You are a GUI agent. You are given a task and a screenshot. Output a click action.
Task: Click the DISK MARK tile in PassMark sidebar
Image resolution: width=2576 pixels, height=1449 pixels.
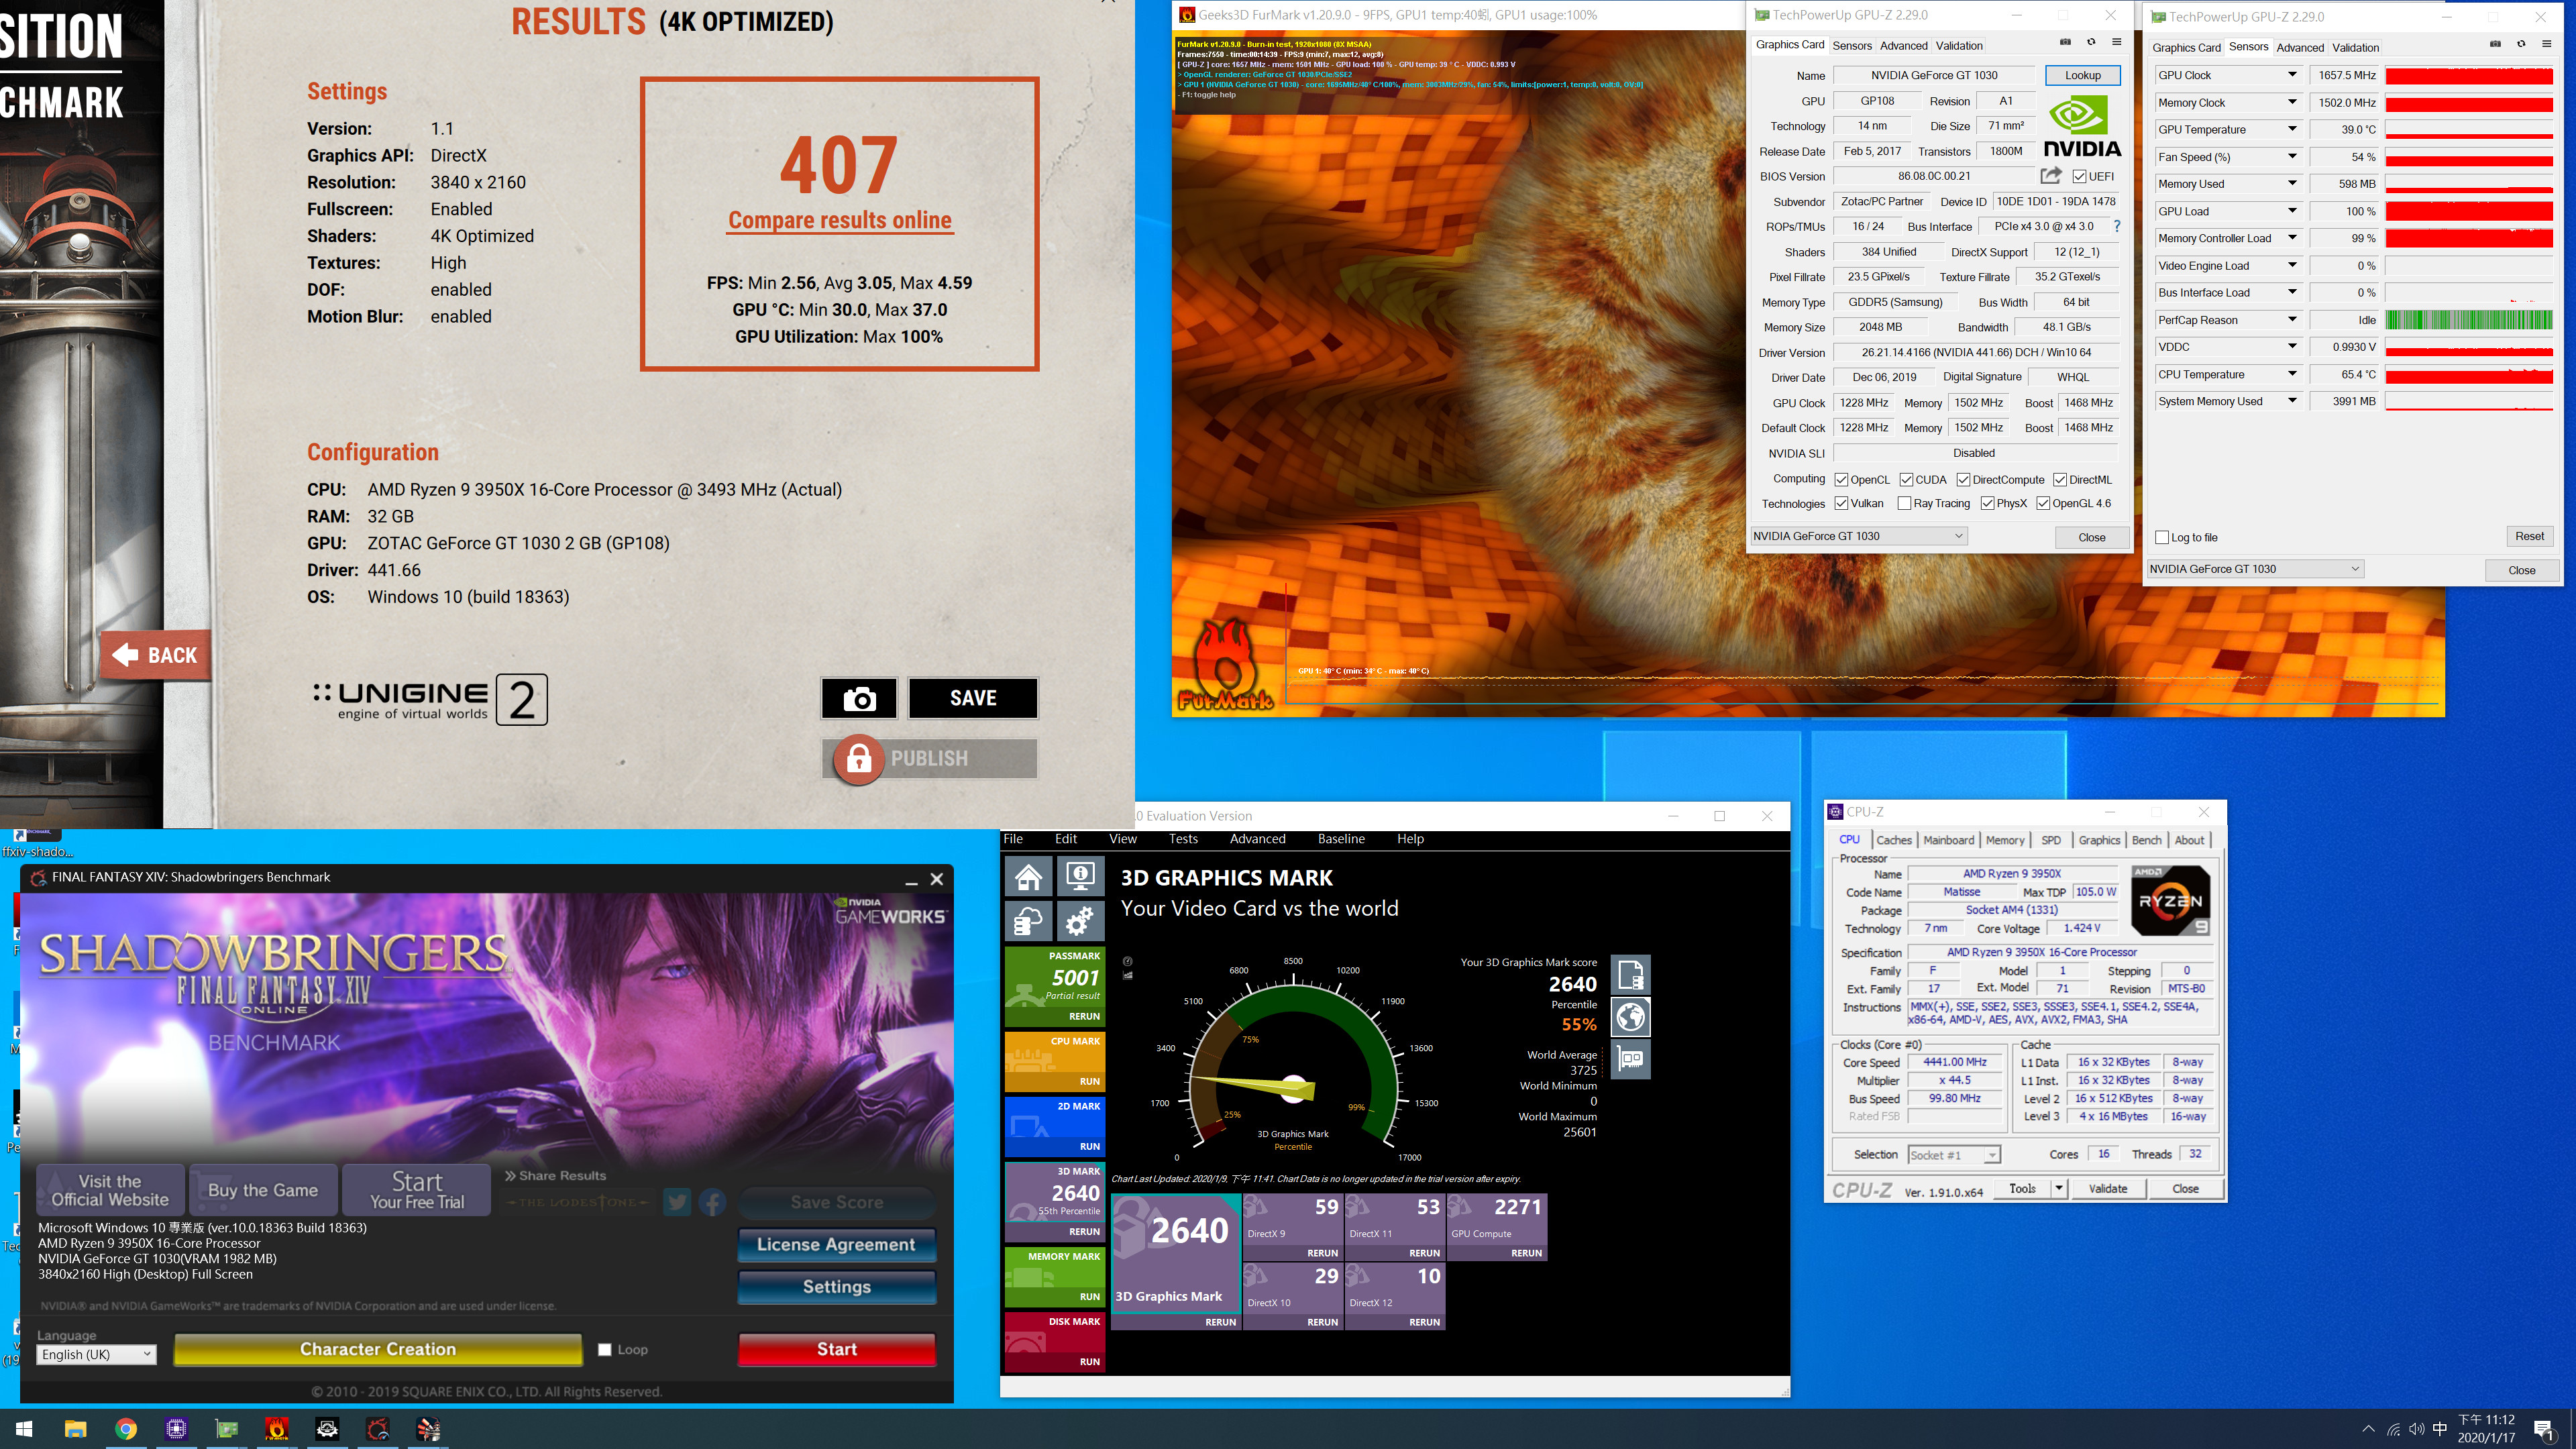1054,1341
